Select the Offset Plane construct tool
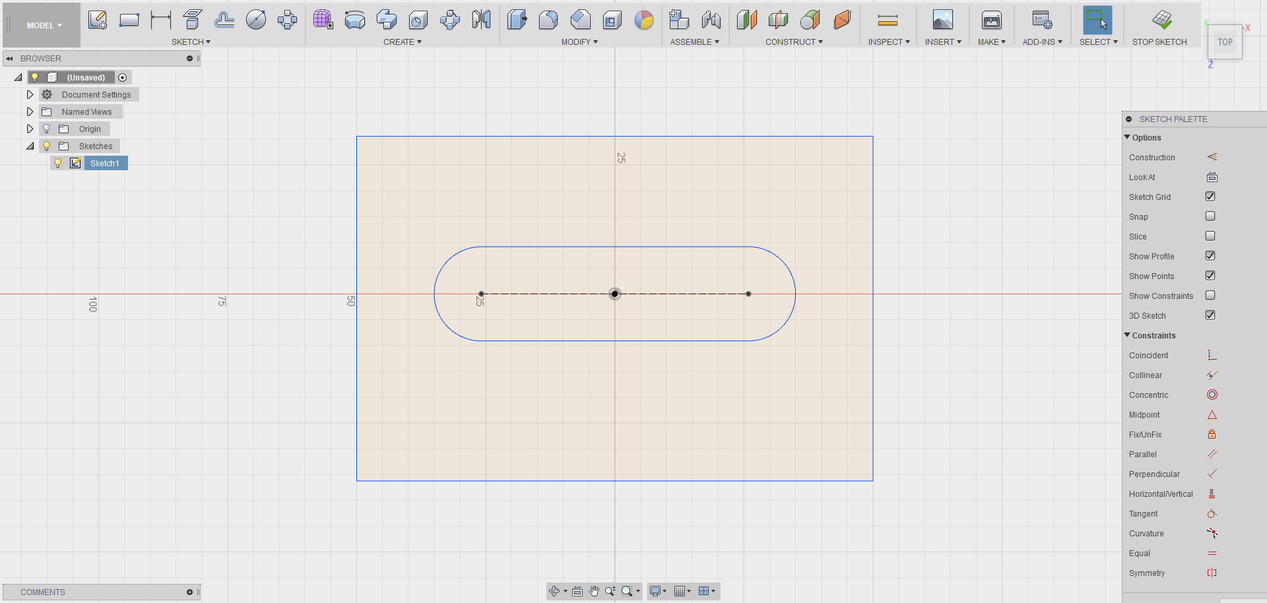The height and width of the screenshot is (603, 1267). click(x=746, y=20)
